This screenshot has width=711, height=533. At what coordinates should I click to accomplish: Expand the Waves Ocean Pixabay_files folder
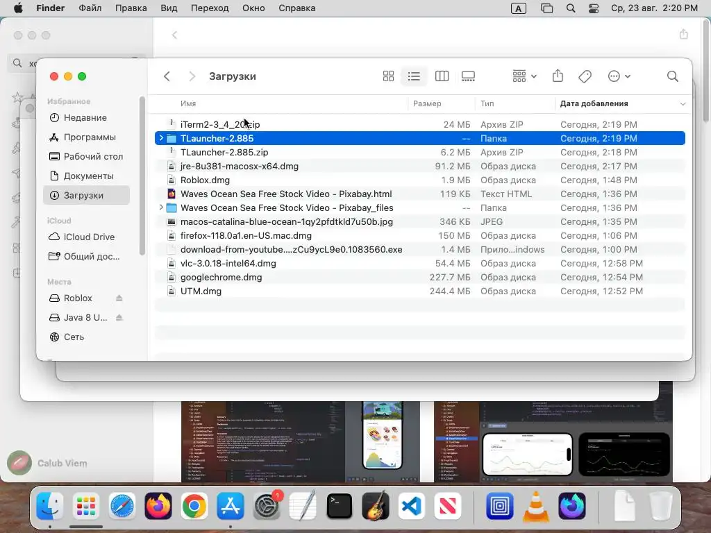pyautogui.click(x=161, y=208)
